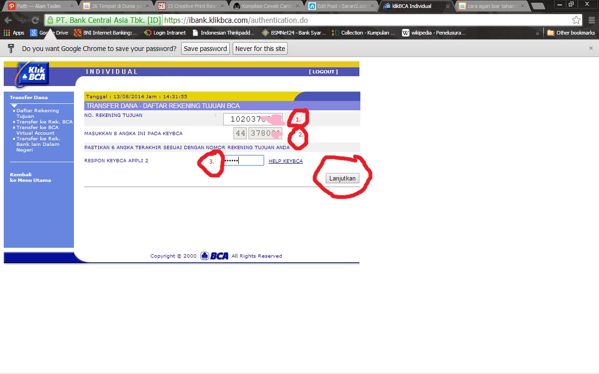This screenshot has width=599, height=374.
Task: Click the green padlock site security icon
Action: pyautogui.click(x=50, y=20)
